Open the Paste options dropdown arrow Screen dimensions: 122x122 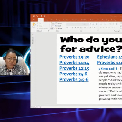[34, 29]
